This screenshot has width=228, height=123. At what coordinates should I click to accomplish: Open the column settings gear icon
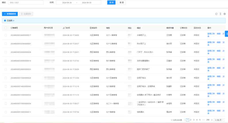click(225, 14)
